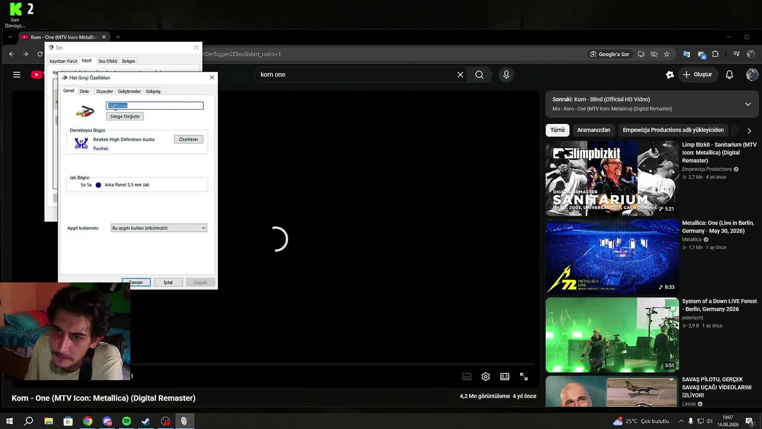Open Chrome's media control icon
The image size is (762, 429).
click(x=736, y=54)
